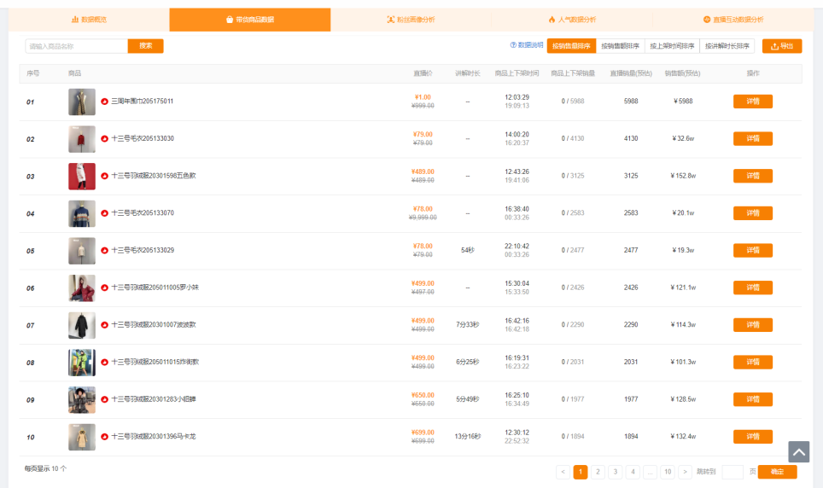Open the 人气数据分析 tab
The width and height of the screenshot is (823, 488).
tap(572, 20)
